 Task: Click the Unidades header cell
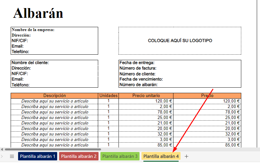click(109, 96)
